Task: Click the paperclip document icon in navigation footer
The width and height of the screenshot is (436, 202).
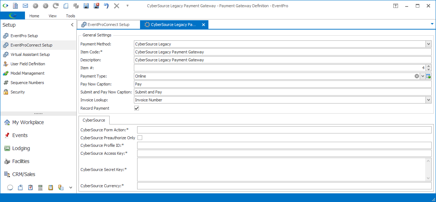Action: pos(20,188)
